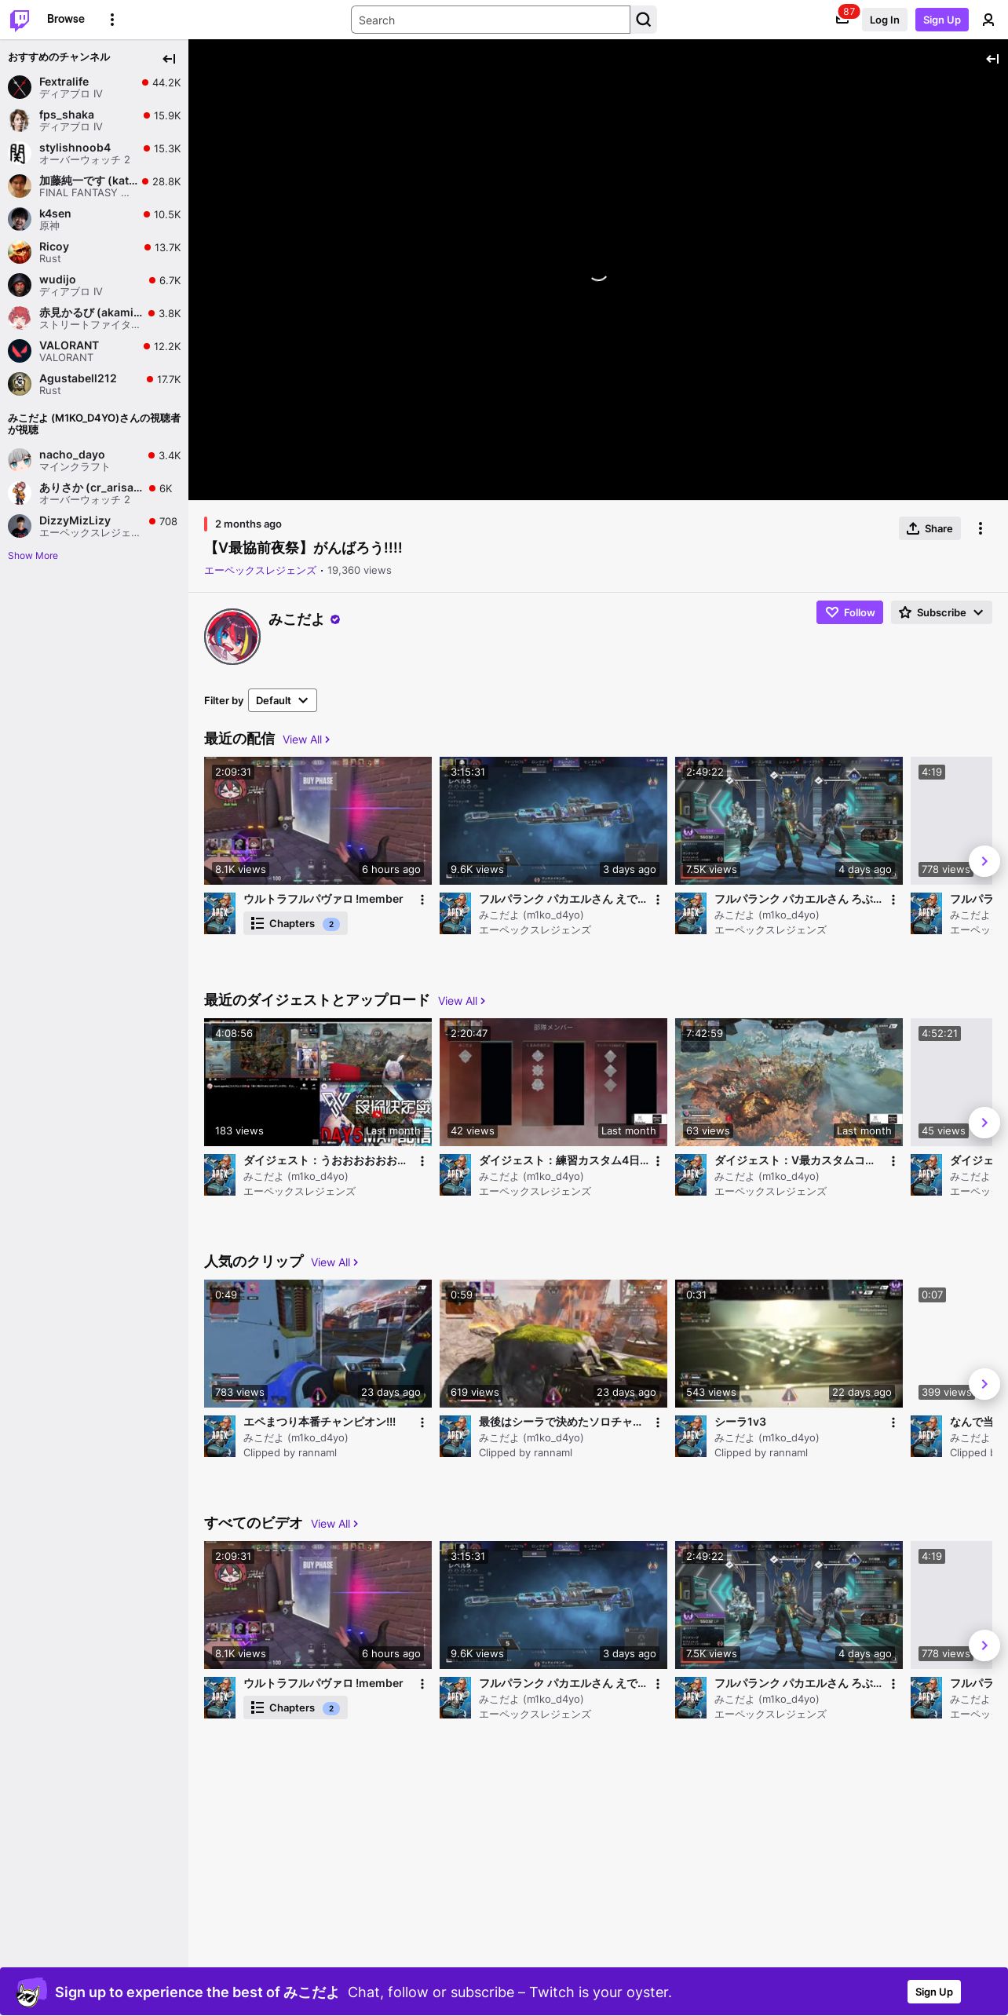Viewport: 1008px width, 2016px height.
Task: Click the Log In button
Action: [884, 20]
